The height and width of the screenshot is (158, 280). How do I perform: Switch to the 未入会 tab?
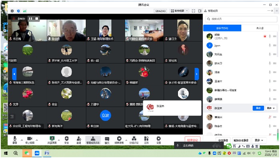(x=260, y=28)
